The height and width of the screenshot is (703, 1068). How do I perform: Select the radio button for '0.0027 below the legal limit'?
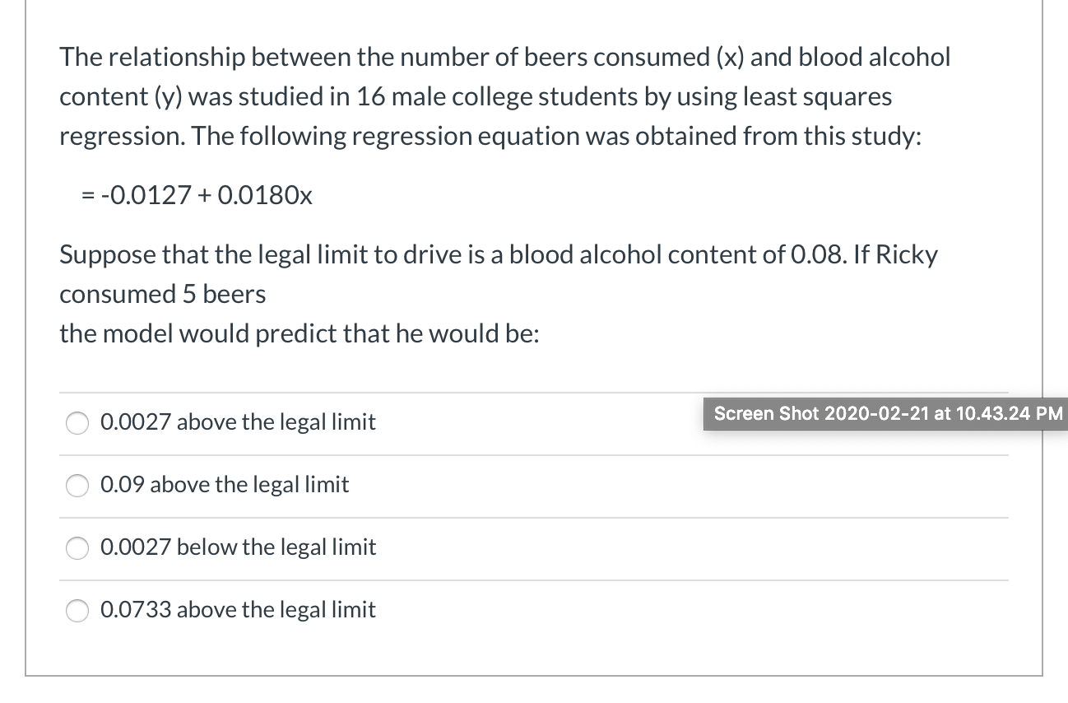(77, 548)
